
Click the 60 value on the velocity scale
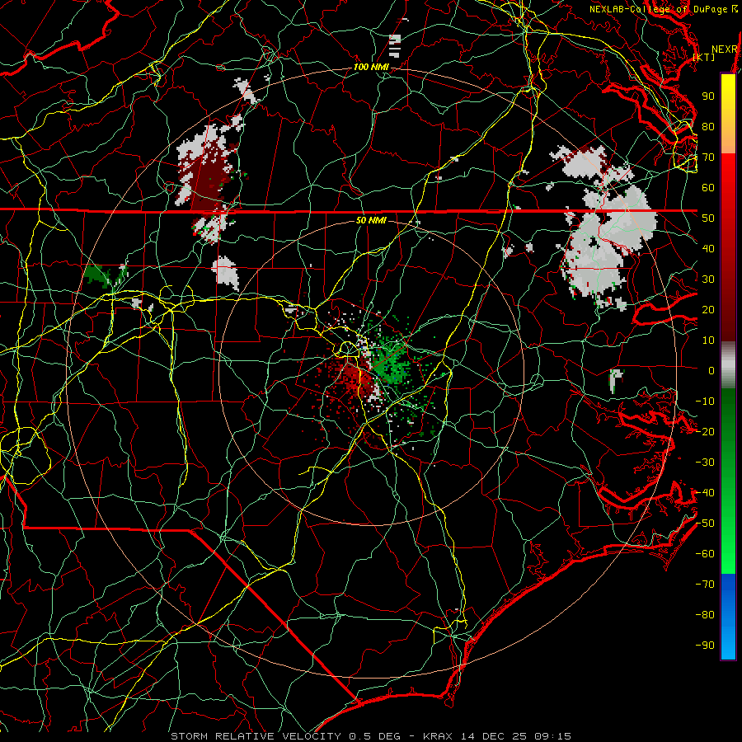click(x=708, y=187)
